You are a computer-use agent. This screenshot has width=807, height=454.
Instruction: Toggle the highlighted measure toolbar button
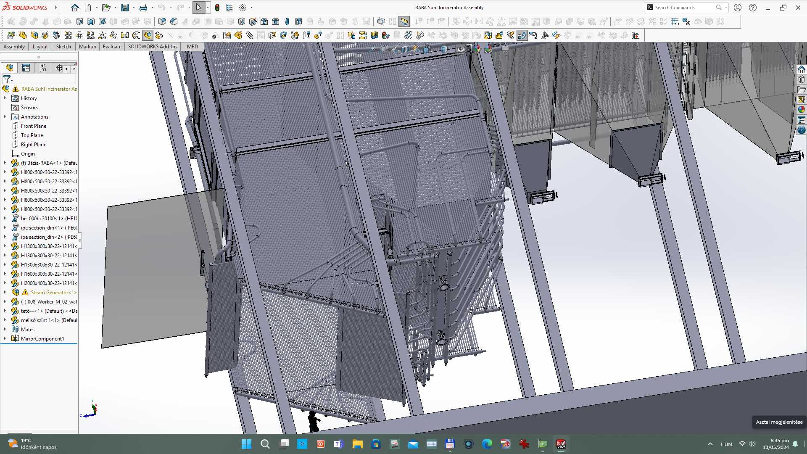coord(404,21)
